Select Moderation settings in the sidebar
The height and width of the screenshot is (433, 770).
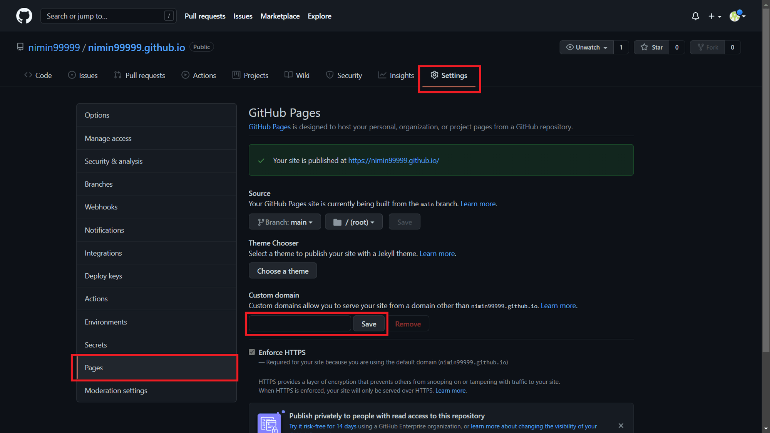[x=156, y=390]
